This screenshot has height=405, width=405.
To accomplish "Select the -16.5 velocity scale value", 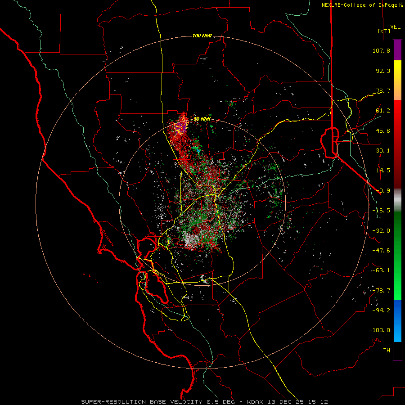I will pyautogui.click(x=381, y=211).
